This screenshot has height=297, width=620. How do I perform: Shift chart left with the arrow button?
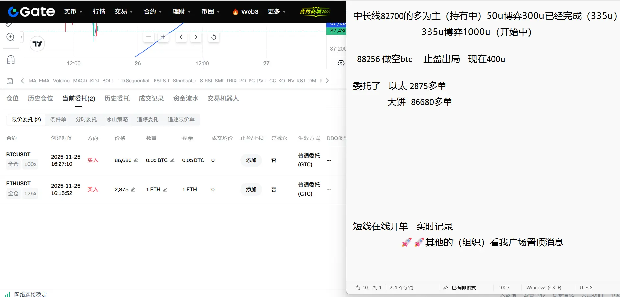181,37
